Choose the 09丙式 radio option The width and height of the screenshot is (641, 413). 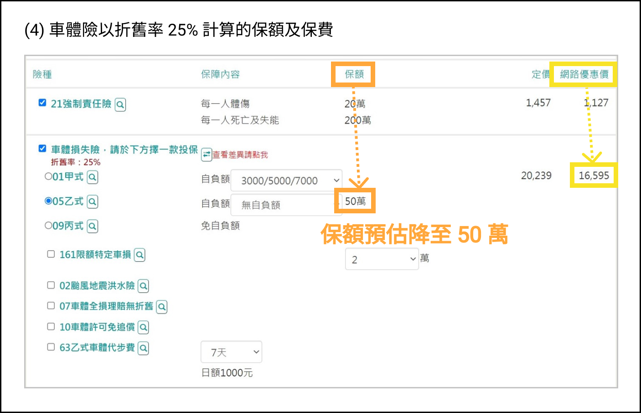pyautogui.click(x=48, y=225)
